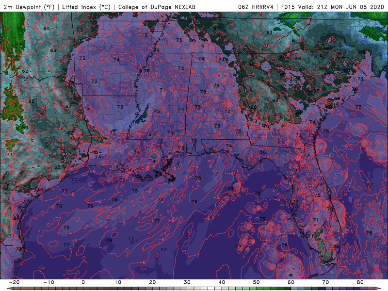Click the 20 label on the color scale
Image resolution: width=388 pixels, height=291 pixels.
click(x=152, y=282)
